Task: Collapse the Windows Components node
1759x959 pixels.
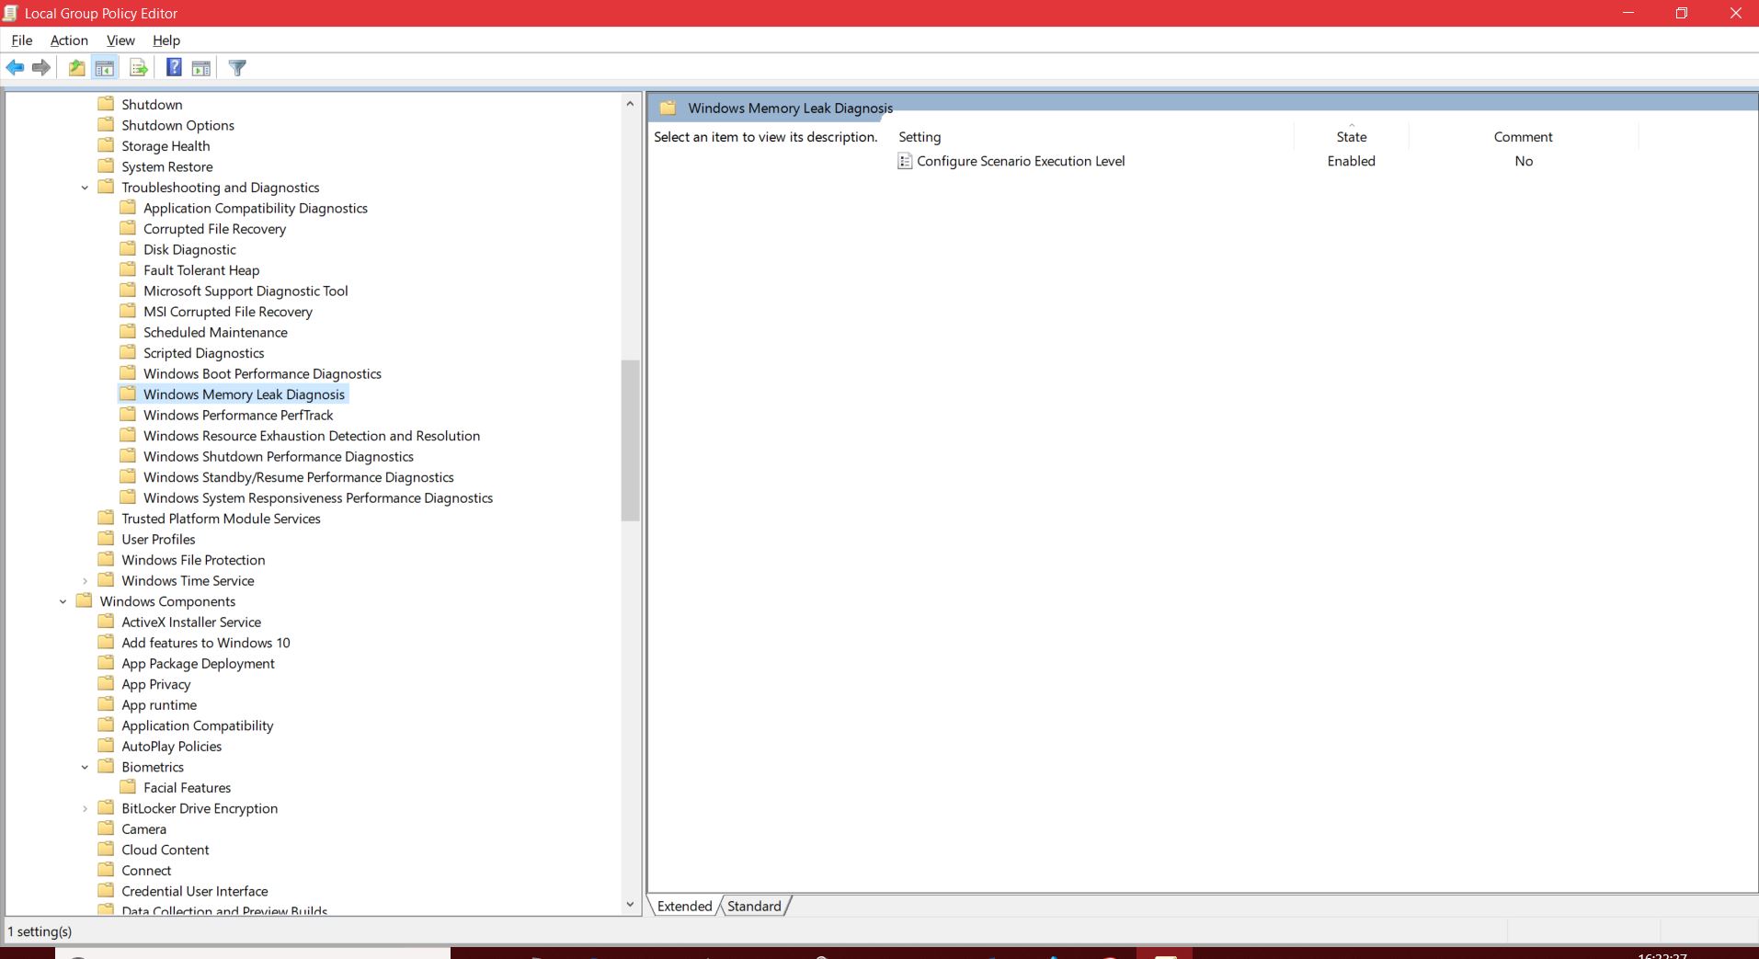Action: [63, 601]
